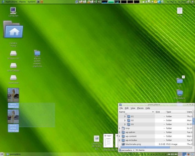Expand the tmp folder row
The height and width of the screenshot is (156, 195).
click(120, 128)
